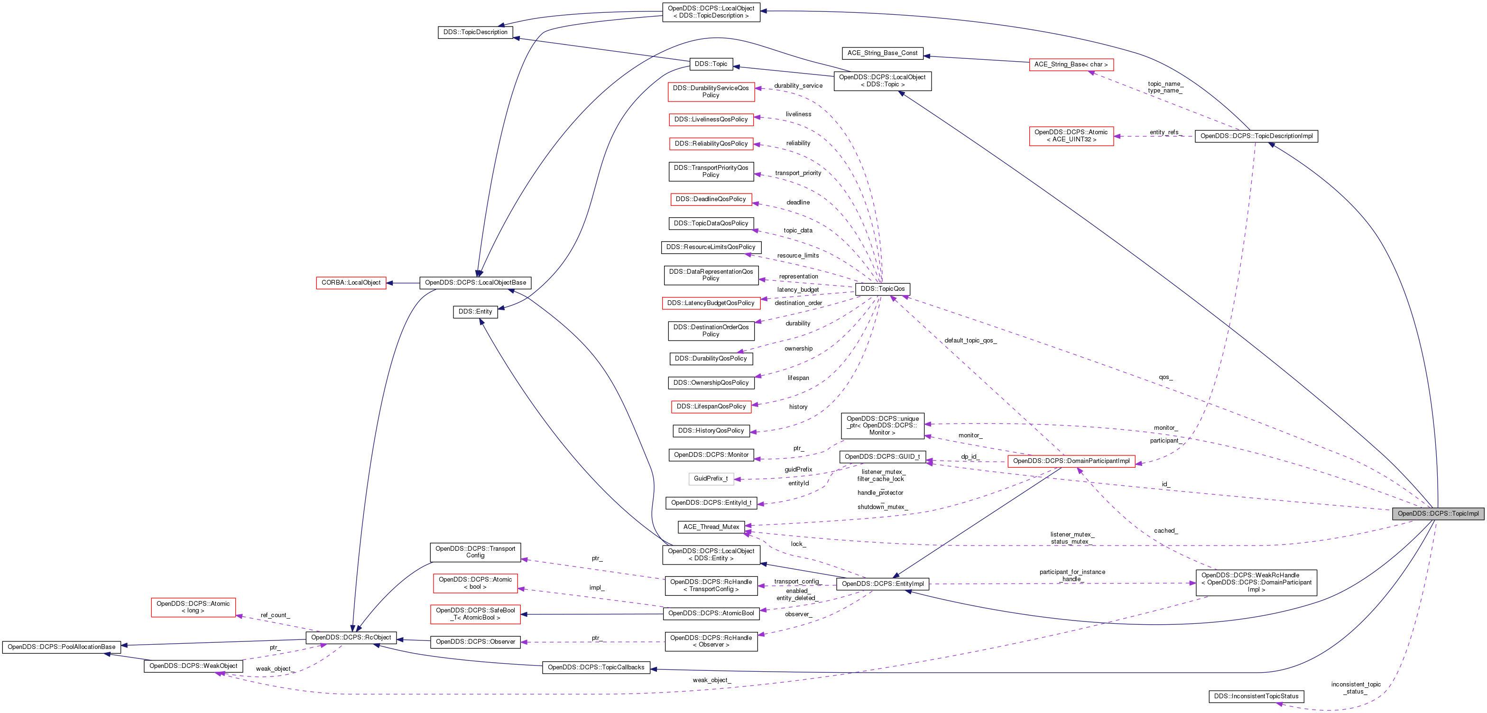Click the cached_ edge label

(1166, 531)
